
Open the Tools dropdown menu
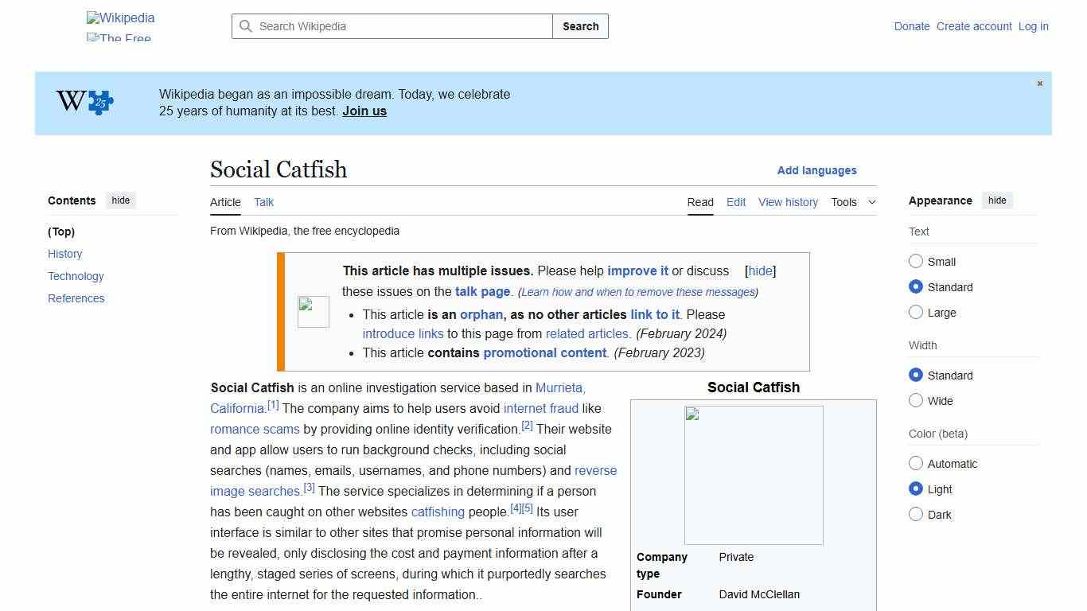(x=844, y=202)
